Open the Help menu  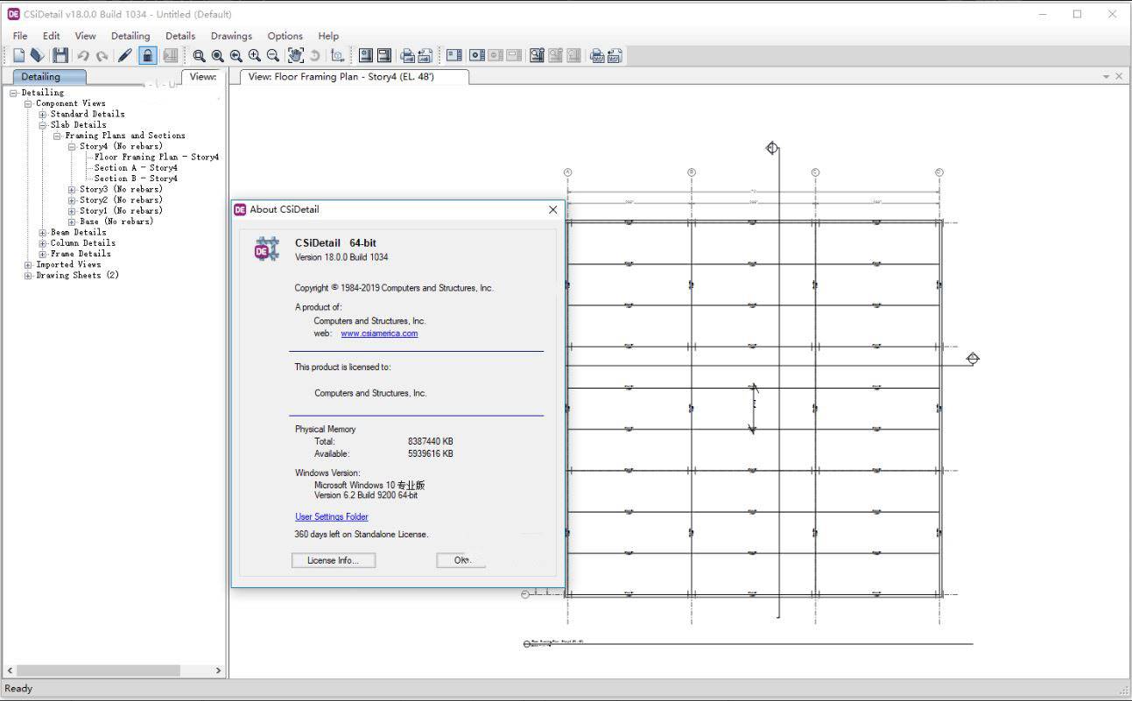coord(328,36)
